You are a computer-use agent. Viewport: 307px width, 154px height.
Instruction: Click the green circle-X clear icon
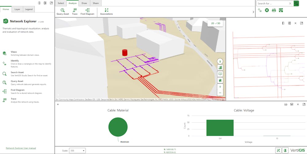[267, 10]
